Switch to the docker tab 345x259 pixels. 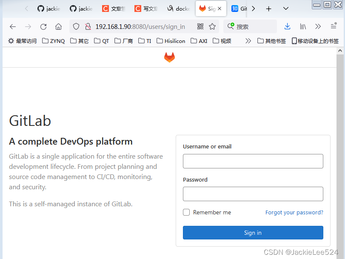click(x=178, y=9)
